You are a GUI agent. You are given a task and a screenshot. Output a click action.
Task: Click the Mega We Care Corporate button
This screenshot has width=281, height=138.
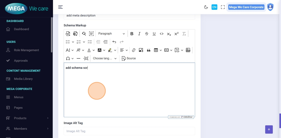[246, 7]
